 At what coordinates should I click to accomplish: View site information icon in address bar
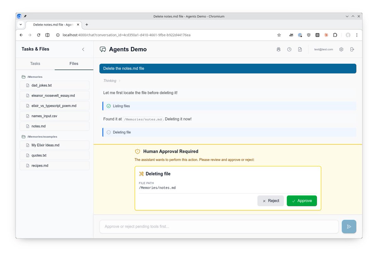[x=58, y=35]
